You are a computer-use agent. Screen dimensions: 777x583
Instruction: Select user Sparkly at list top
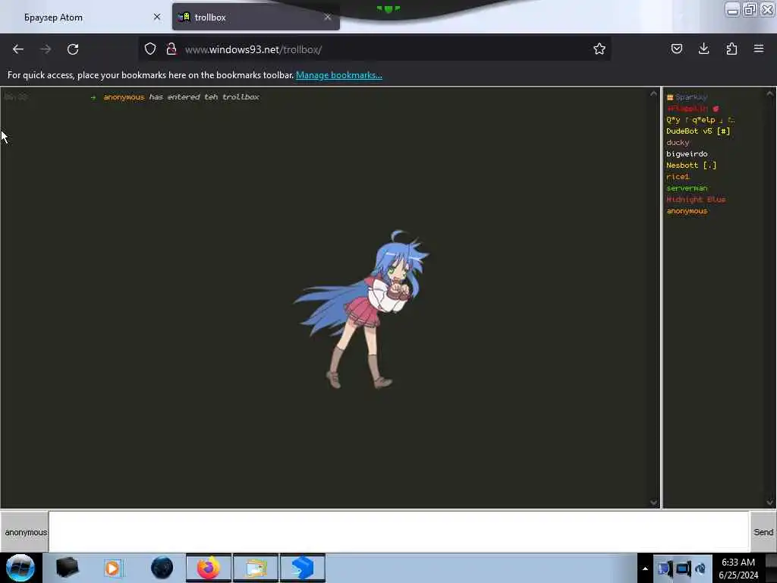point(687,96)
